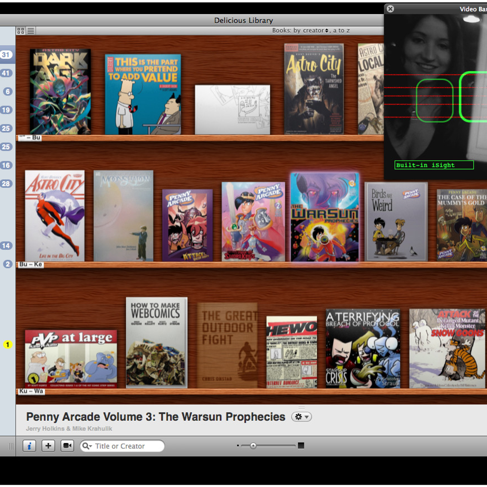
Task: Open the search magnifier options
Action: (87, 446)
